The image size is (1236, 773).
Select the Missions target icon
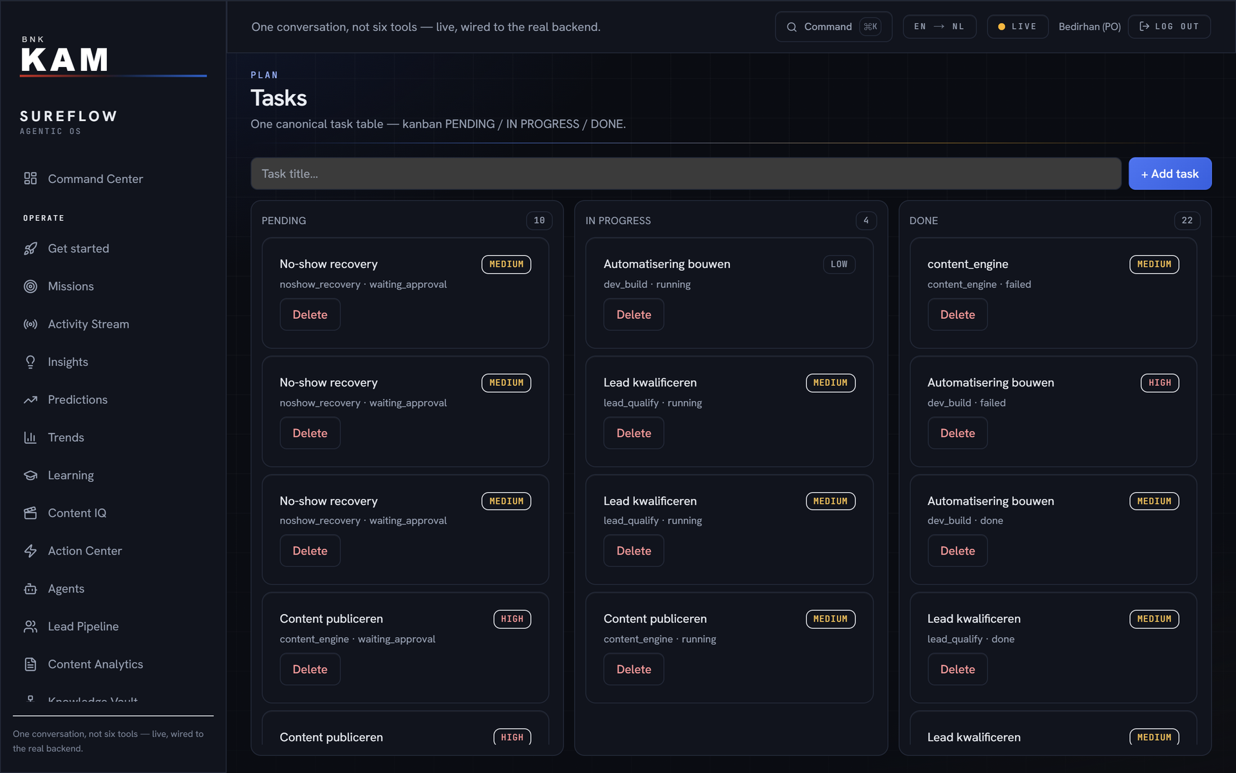click(x=30, y=287)
